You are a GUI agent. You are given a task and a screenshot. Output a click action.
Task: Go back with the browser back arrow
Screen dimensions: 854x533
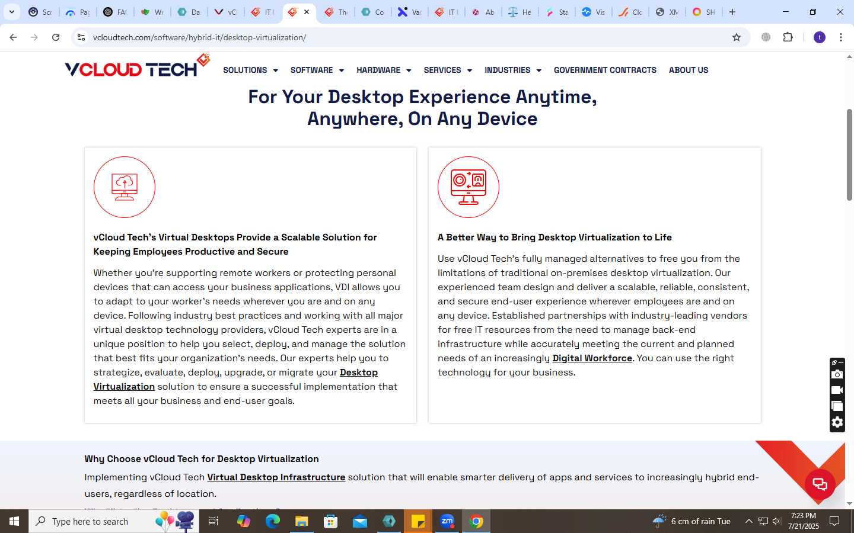pos(13,37)
